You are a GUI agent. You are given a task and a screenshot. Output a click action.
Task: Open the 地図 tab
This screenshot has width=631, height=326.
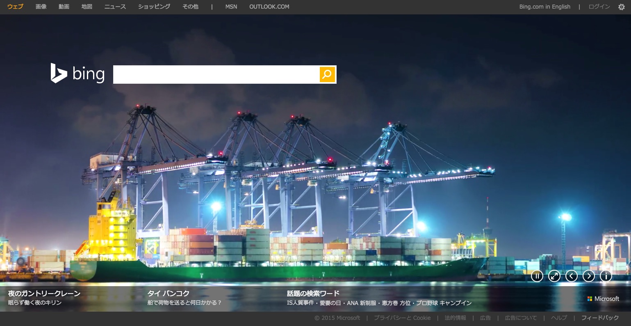pyautogui.click(x=87, y=7)
